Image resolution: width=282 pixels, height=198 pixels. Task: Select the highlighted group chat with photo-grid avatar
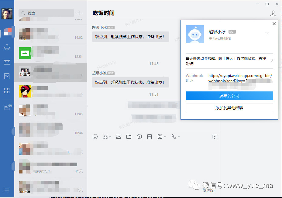tap(51, 72)
